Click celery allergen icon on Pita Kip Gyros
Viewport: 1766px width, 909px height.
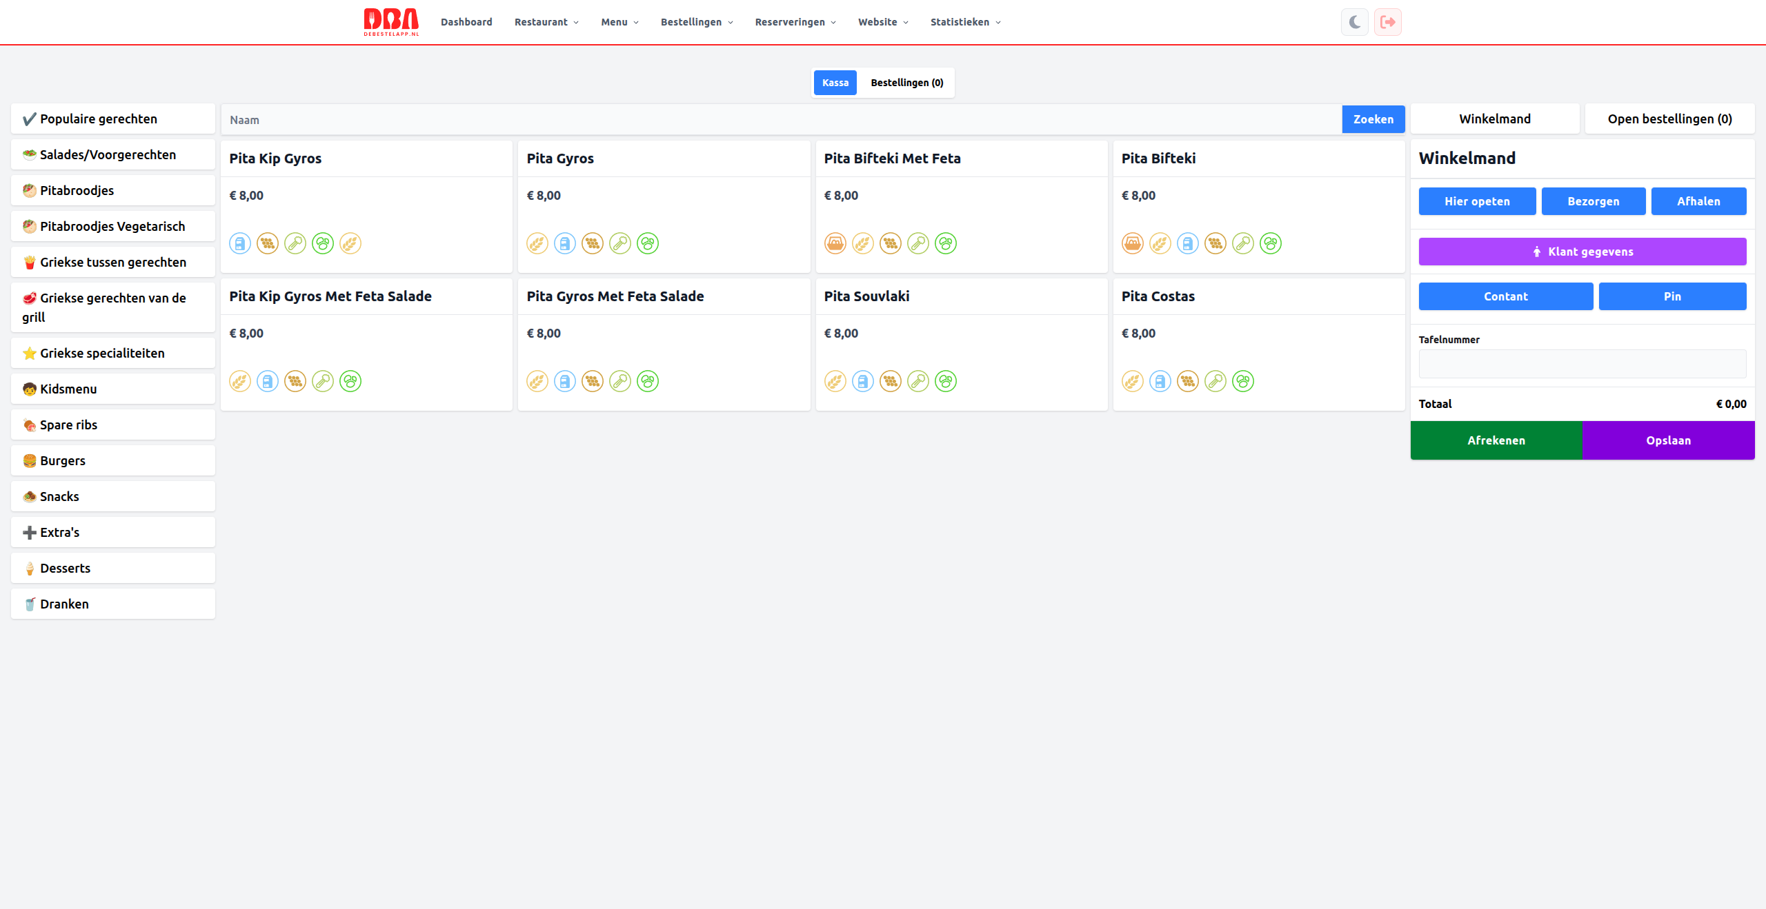(295, 243)
